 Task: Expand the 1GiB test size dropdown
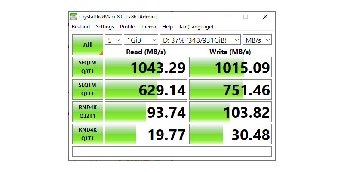pyautogui.click(x=141, y=40)
